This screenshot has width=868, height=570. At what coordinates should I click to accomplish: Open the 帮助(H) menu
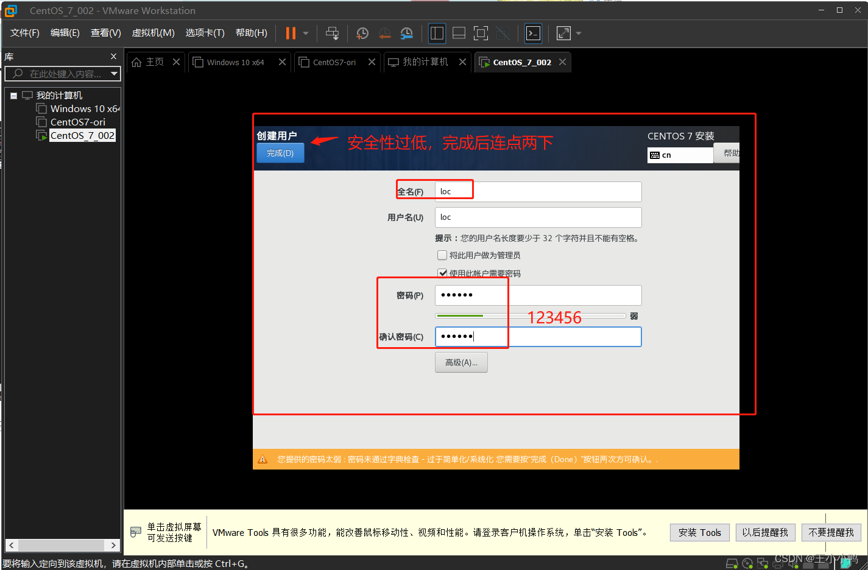tap(251, 33)
